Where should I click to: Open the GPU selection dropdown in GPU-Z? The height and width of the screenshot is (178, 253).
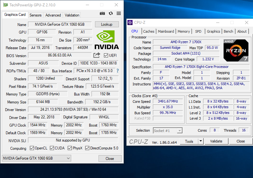pos(37,158)
